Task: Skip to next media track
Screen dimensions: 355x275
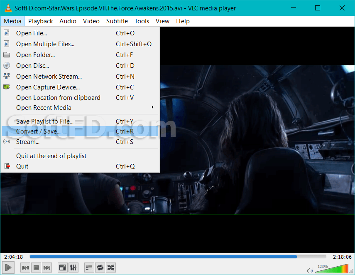Action: pos(47,268)
